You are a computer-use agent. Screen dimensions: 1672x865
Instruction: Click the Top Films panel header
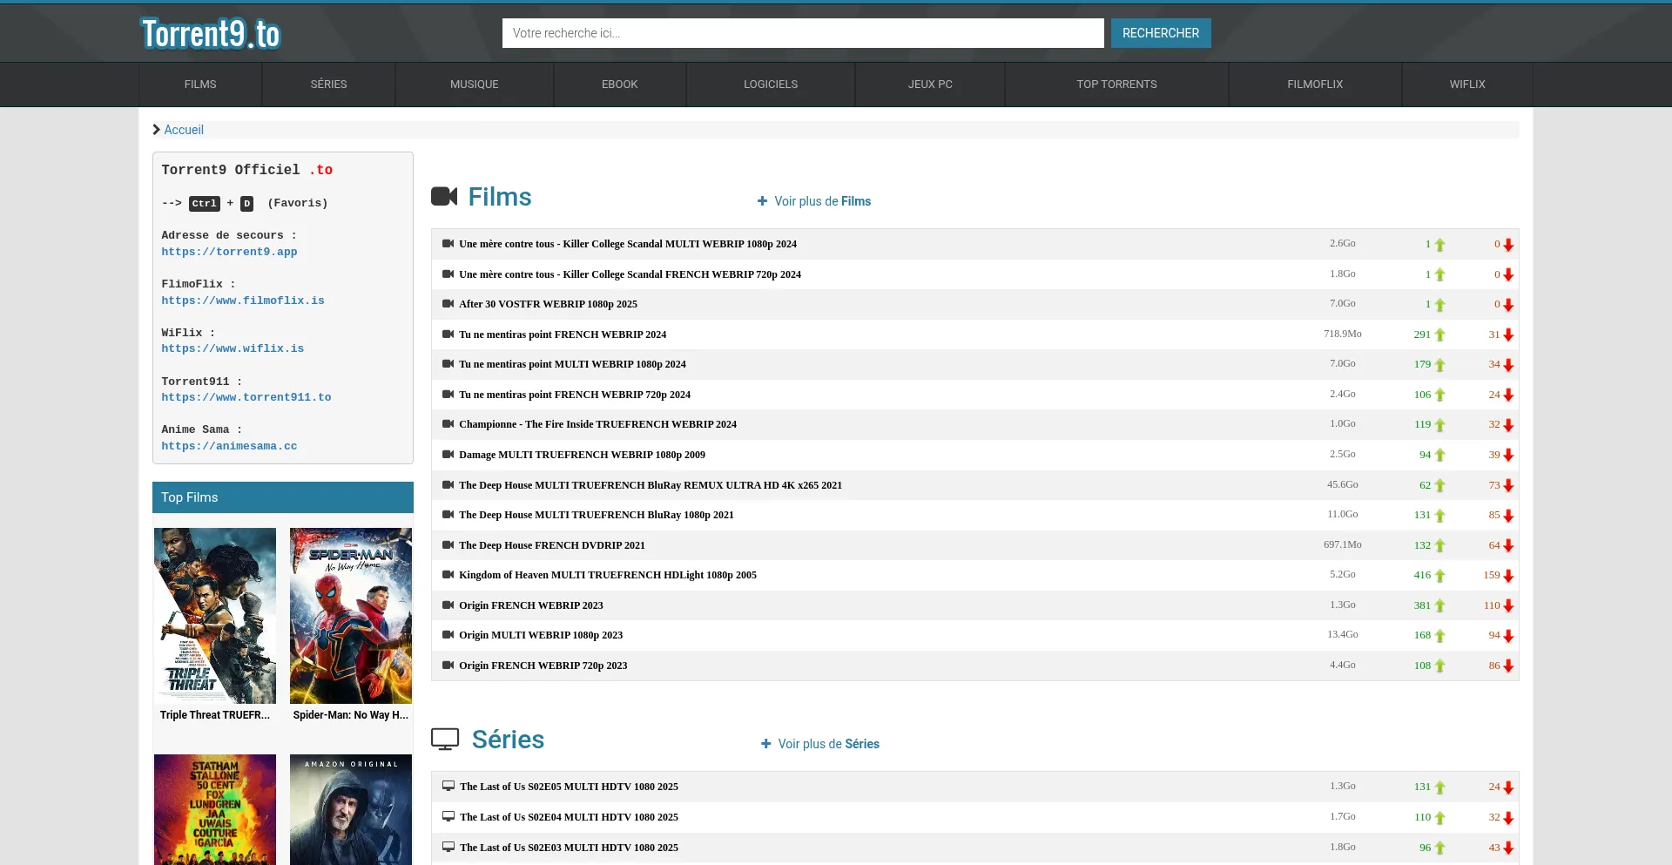click(283, 497)
